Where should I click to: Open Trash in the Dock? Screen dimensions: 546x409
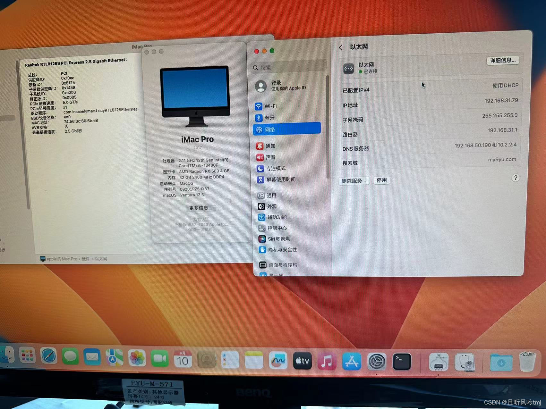527,361
